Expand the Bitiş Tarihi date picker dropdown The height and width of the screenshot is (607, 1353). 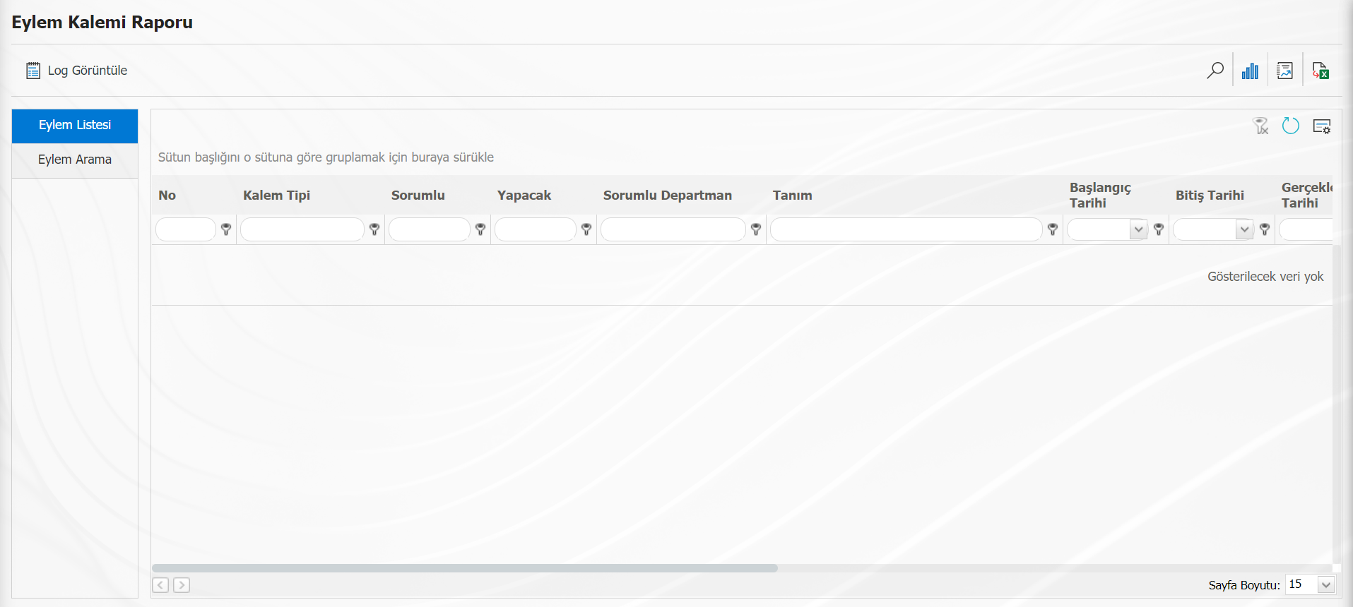(x=1244, y=229)
